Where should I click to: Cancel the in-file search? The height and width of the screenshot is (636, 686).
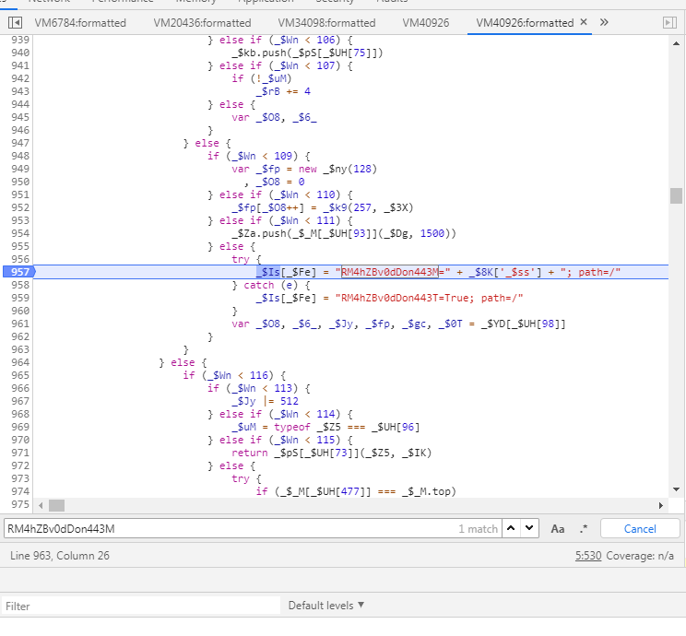(x=640, y=528)
